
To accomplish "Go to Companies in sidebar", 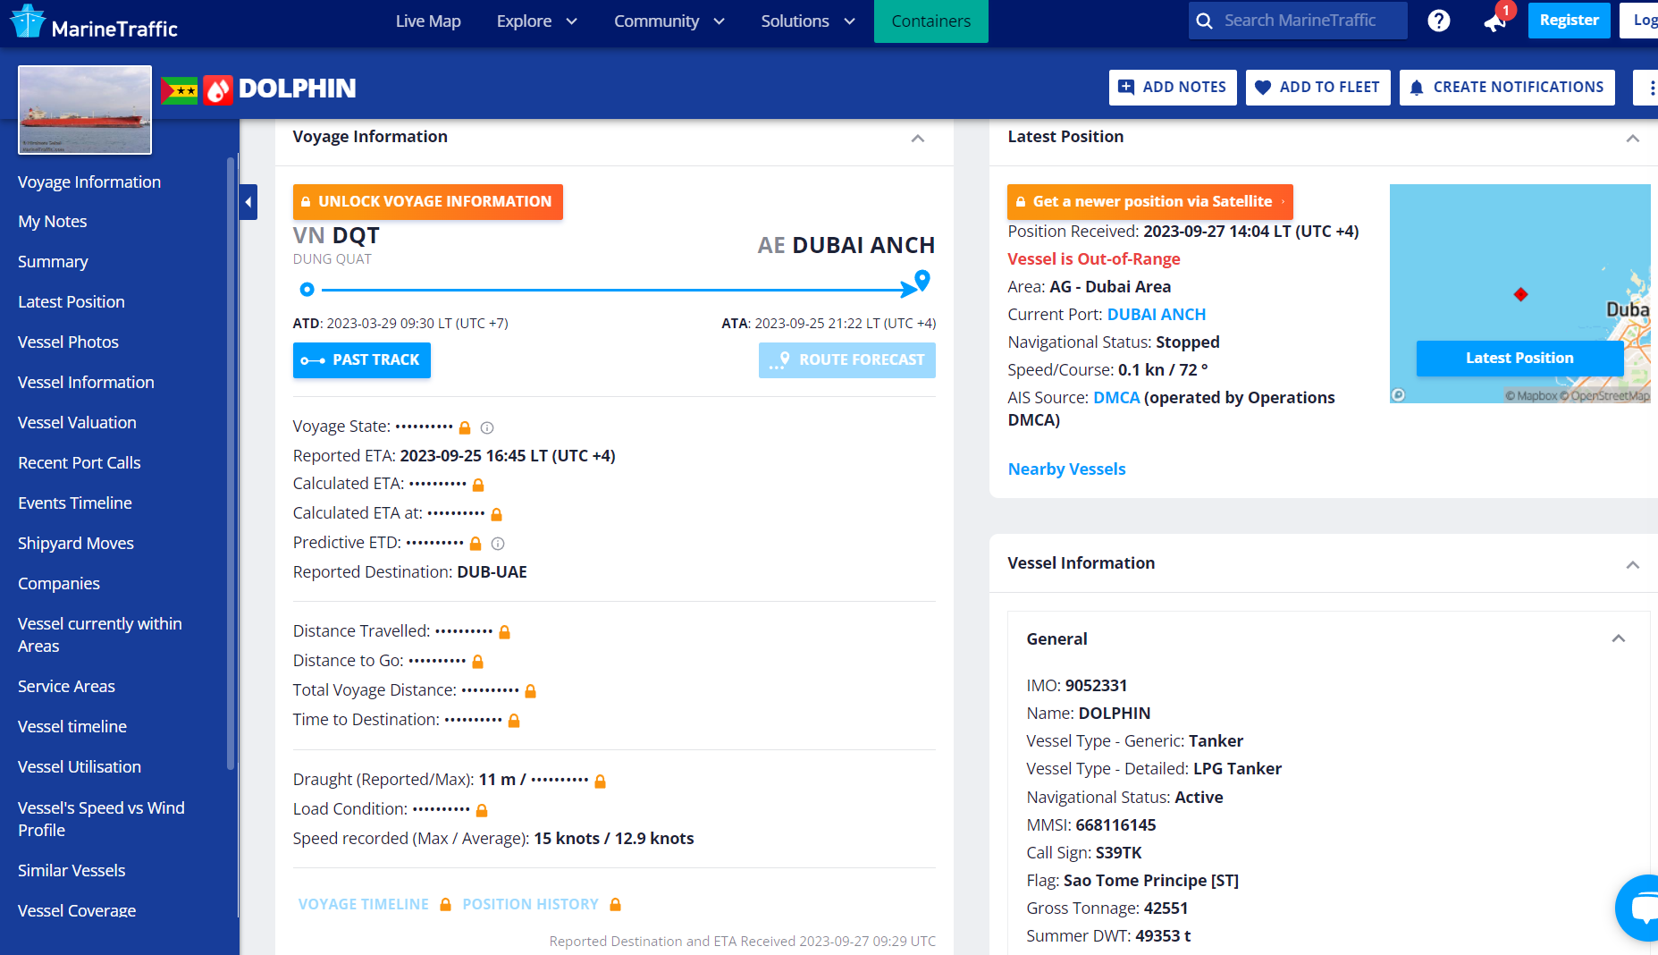I will (59, 584).
